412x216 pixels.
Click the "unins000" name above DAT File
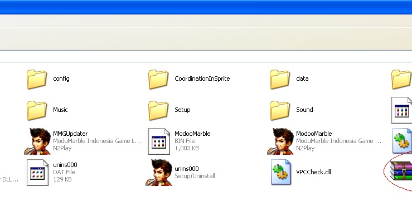(65, 165)
